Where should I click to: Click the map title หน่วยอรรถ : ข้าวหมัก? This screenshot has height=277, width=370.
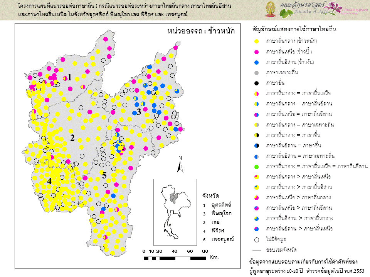[x=201, y=31]
